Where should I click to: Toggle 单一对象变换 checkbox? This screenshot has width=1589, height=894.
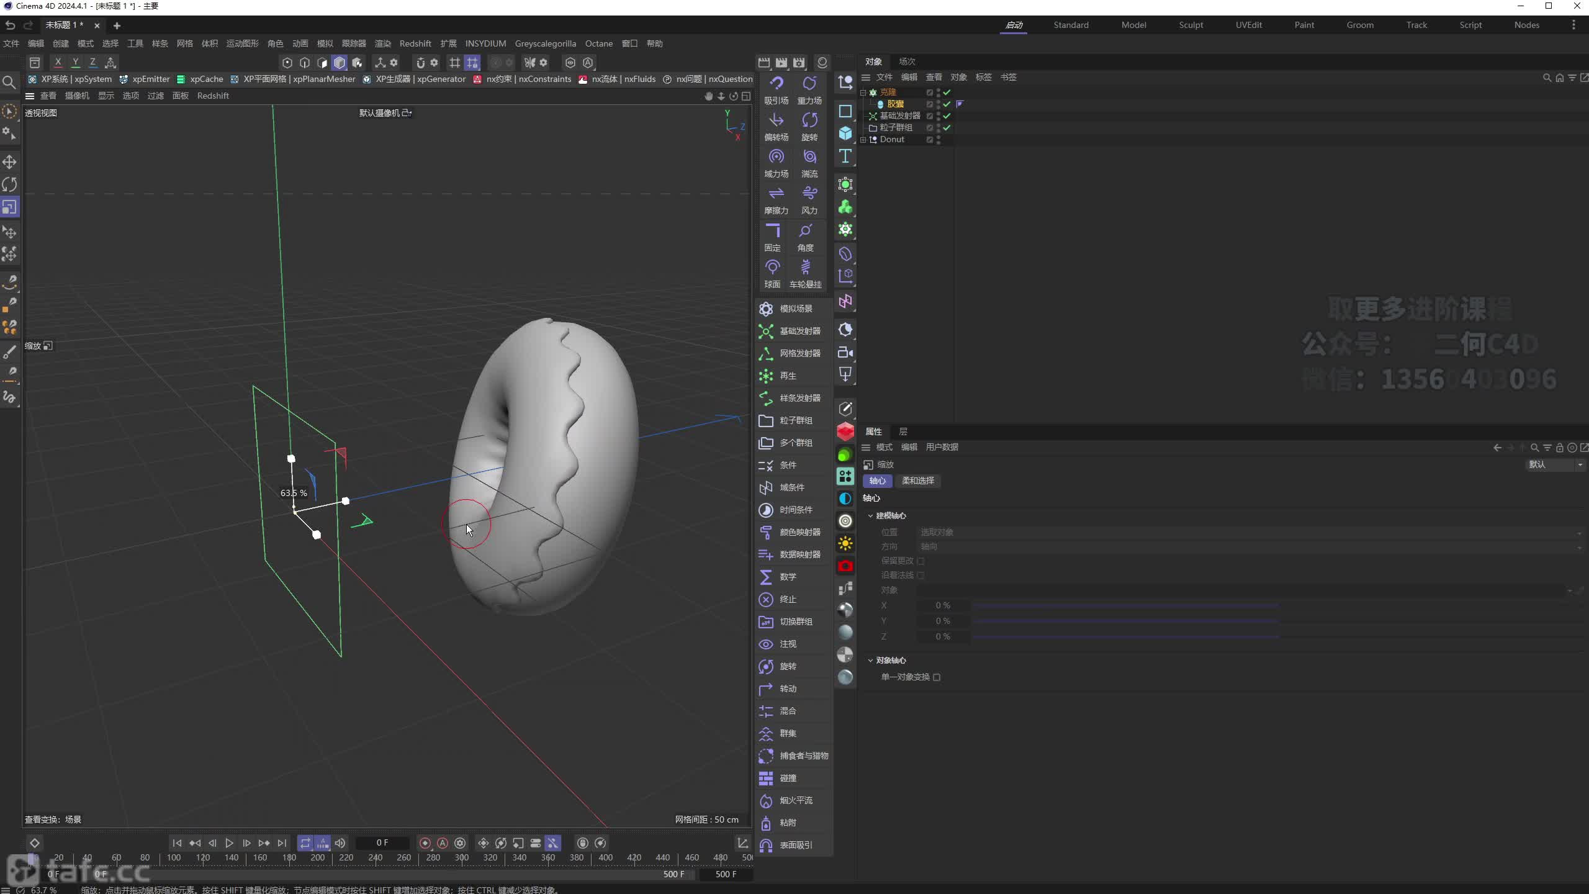pyautogui.click(x=935, y=677)
